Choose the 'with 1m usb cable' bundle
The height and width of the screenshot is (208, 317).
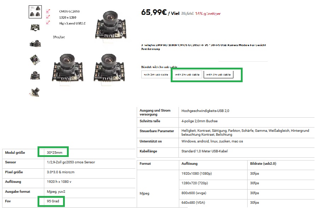point(156,74)
